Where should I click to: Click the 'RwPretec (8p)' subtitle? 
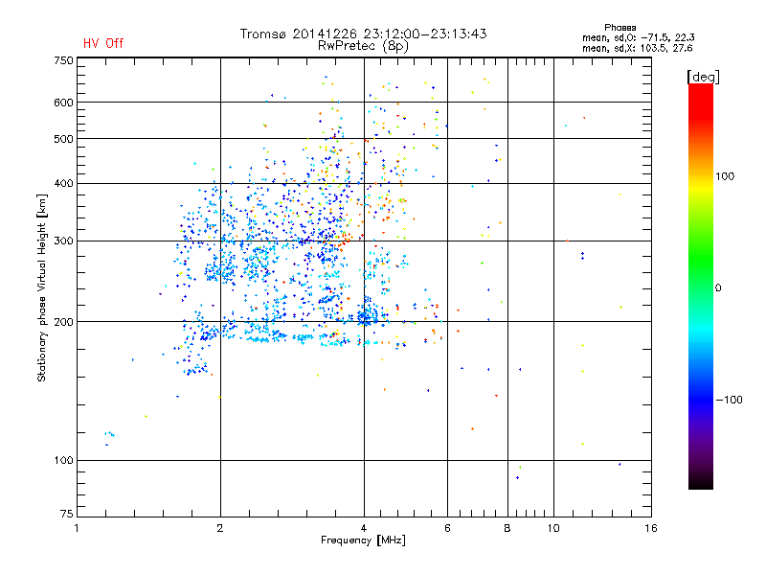[x=363, y=46]
